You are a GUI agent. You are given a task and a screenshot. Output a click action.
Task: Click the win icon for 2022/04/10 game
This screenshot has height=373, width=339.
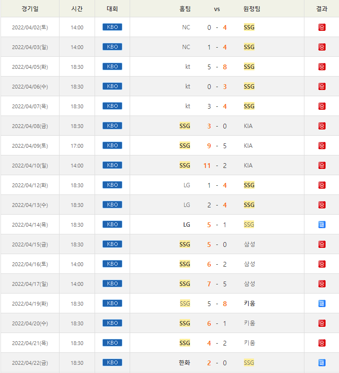pyautogui.click(x=322, y=166)
